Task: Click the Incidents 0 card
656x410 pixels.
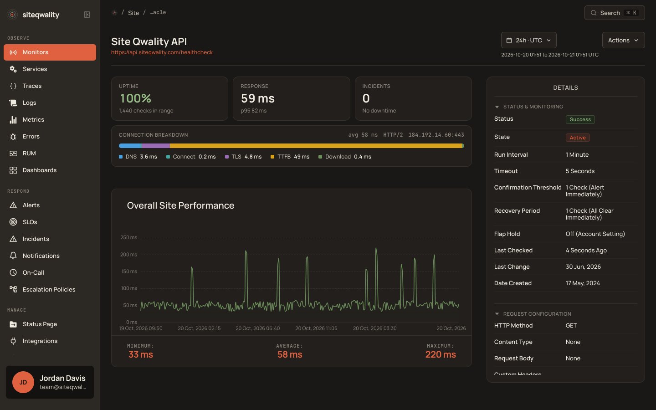Action: (x=413, y=98)
